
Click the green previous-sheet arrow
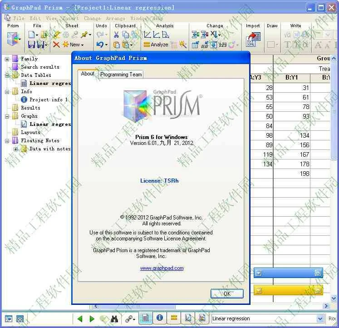80,318
